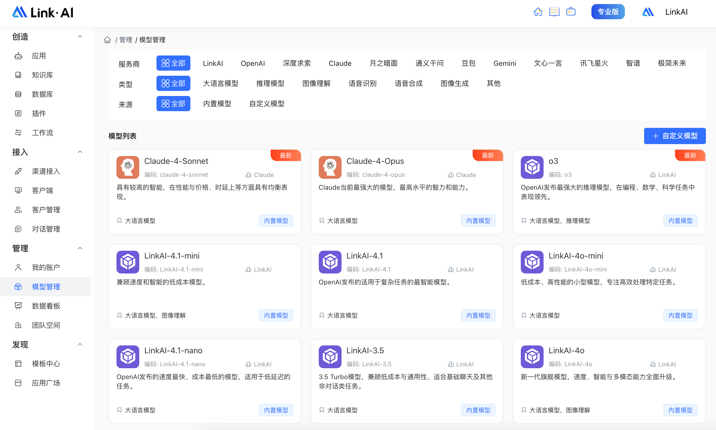
Task: Click the LinkAI account avatar icon
Action: tap(648, 12)
